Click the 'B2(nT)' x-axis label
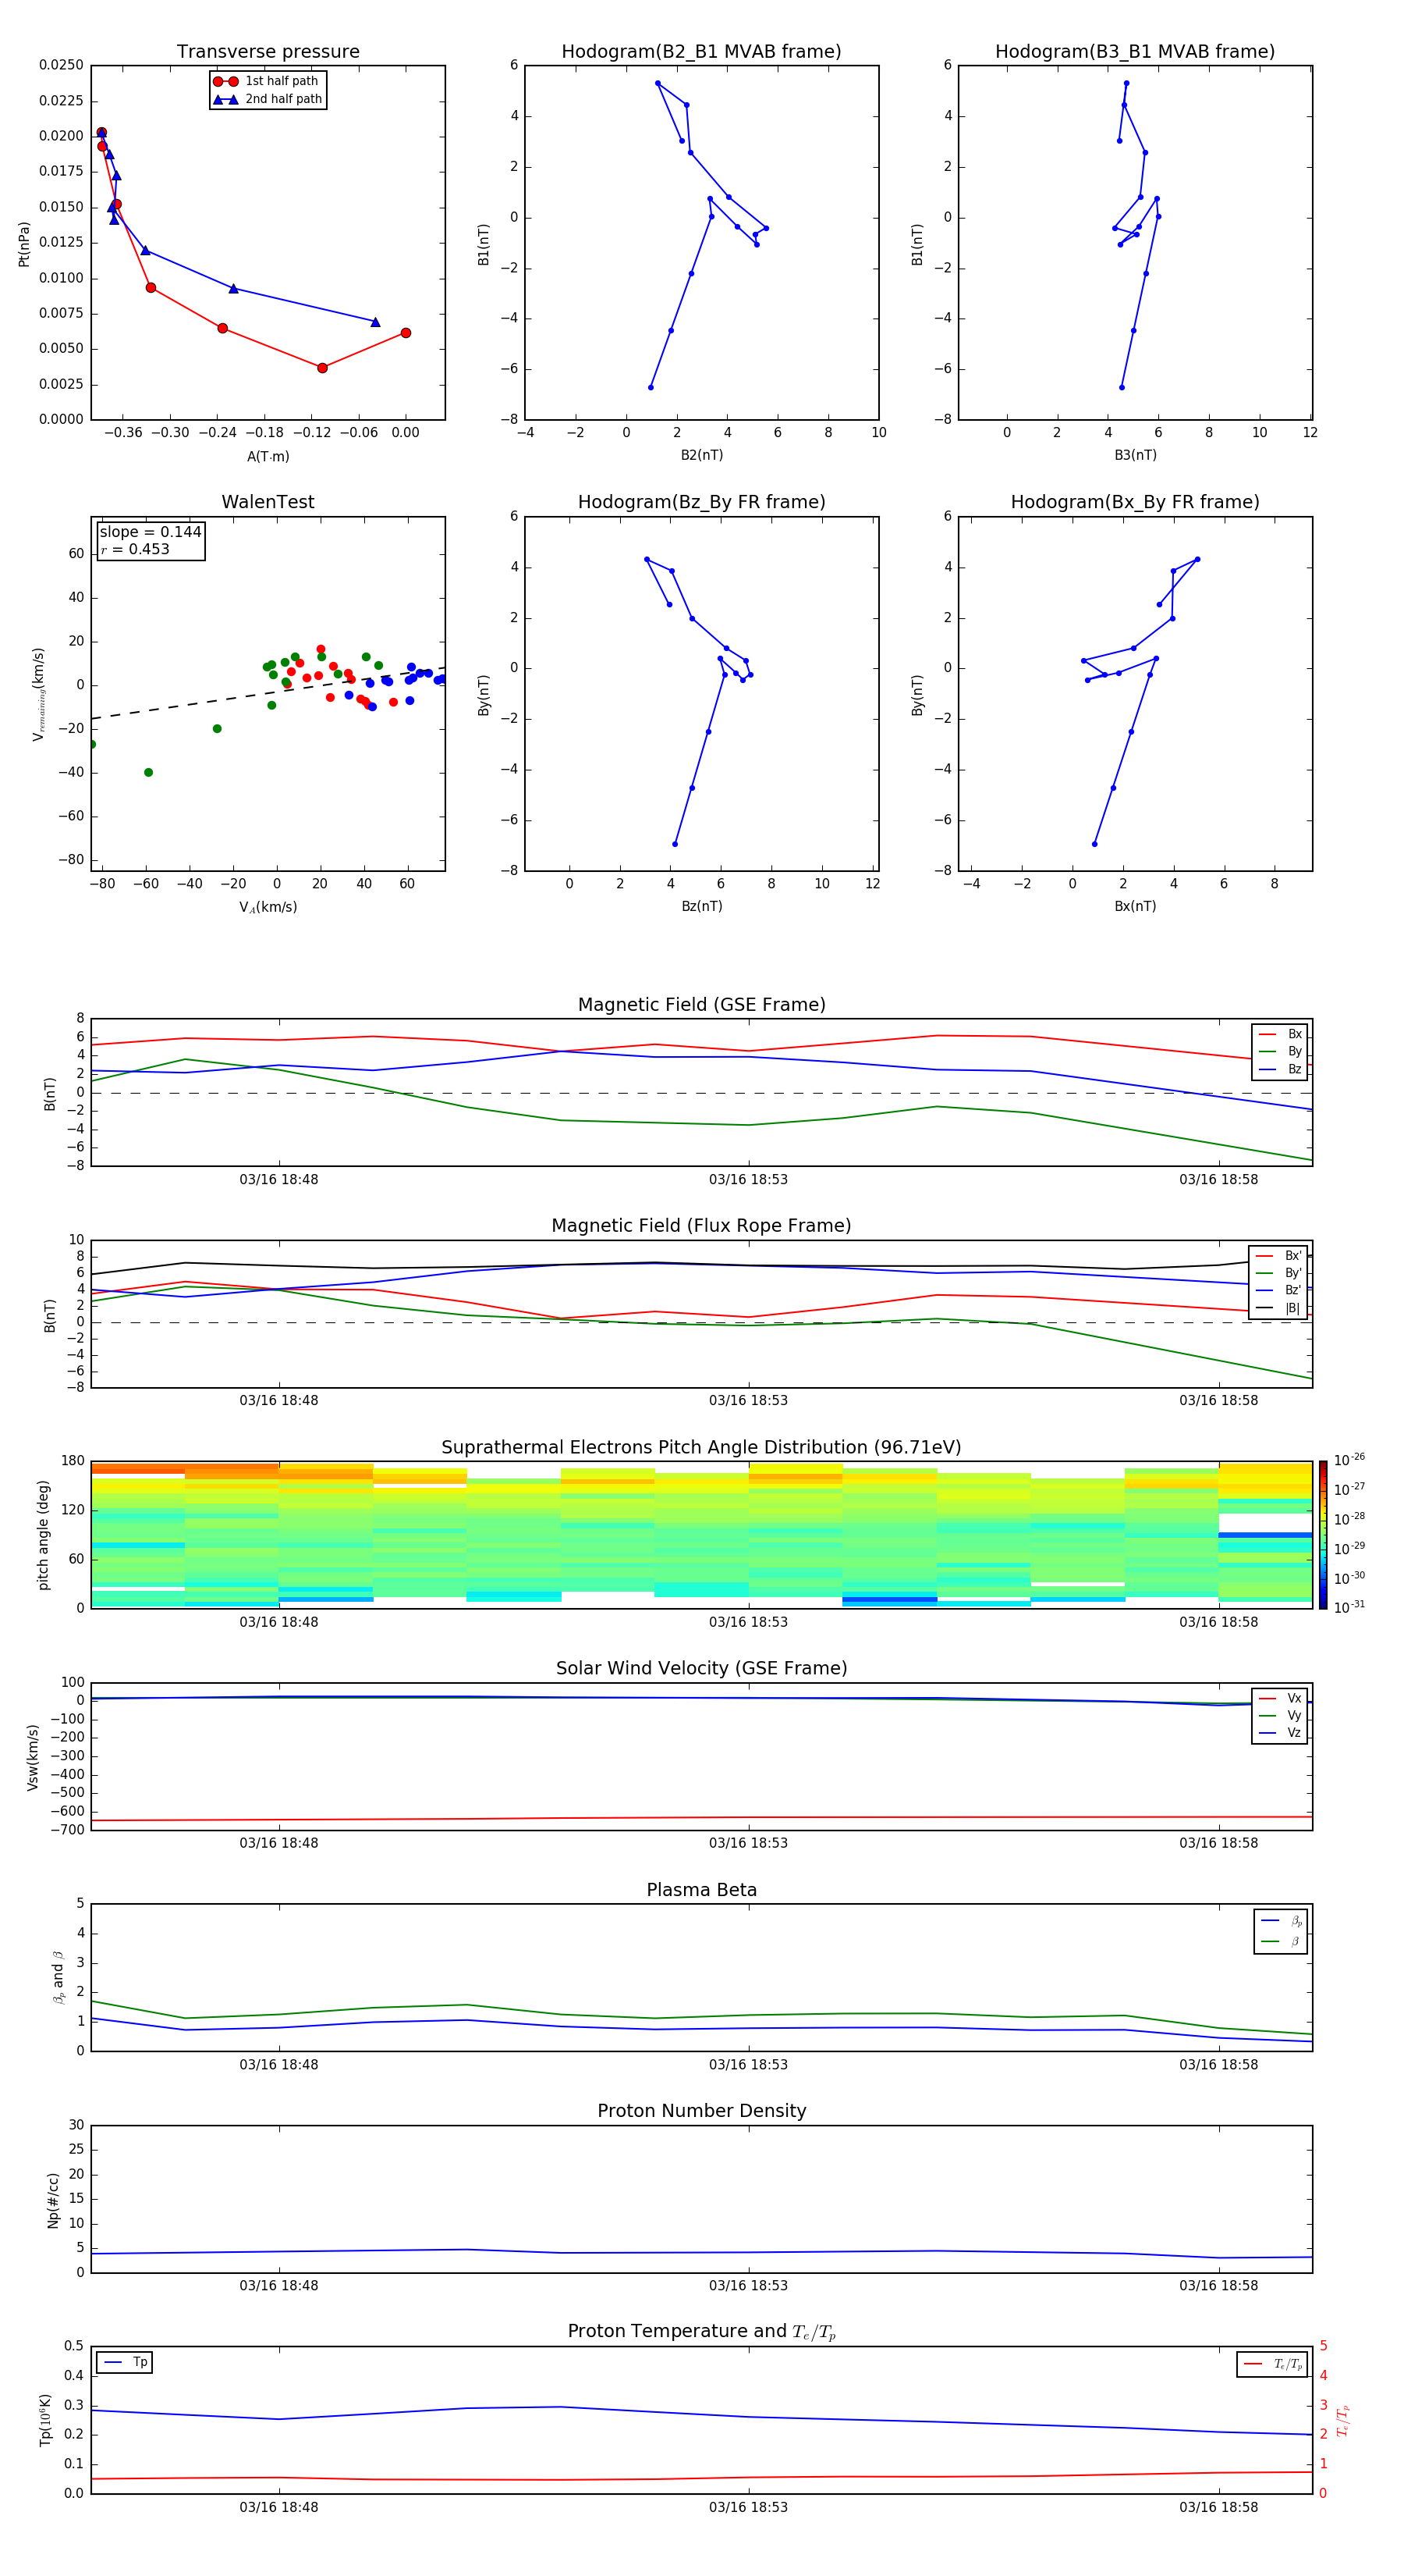The width and height of the screenshot is (1404, 2576). 701,455
